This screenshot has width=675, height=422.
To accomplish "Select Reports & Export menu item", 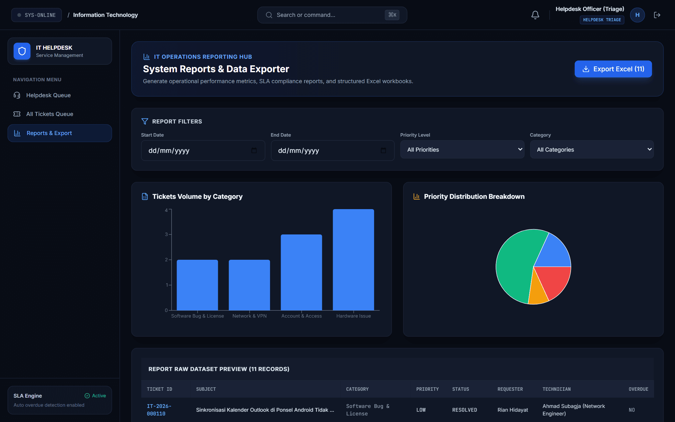I will [60, 133].
